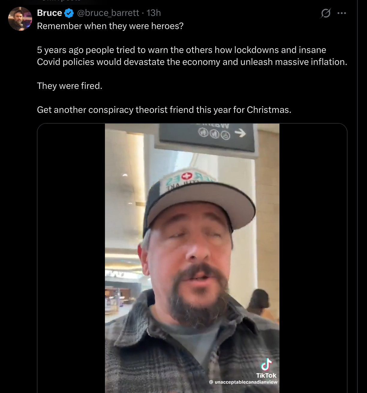Open the three-dot More options menu

click(342, 13)
